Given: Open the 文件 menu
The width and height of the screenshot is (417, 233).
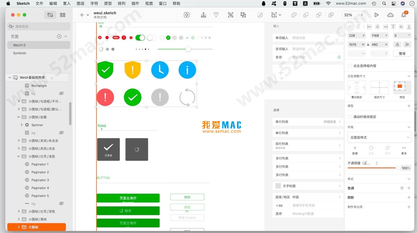Looking at the screenshot, I should tap(39, 3).
